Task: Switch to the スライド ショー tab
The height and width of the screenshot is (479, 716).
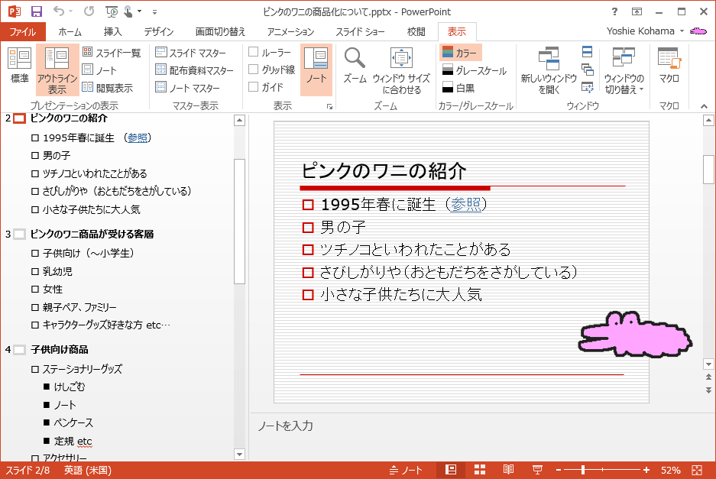Action: [360, 31]
